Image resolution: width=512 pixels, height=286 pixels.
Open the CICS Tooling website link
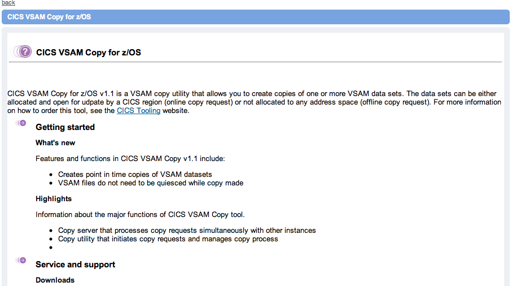(x=138, y=110)
